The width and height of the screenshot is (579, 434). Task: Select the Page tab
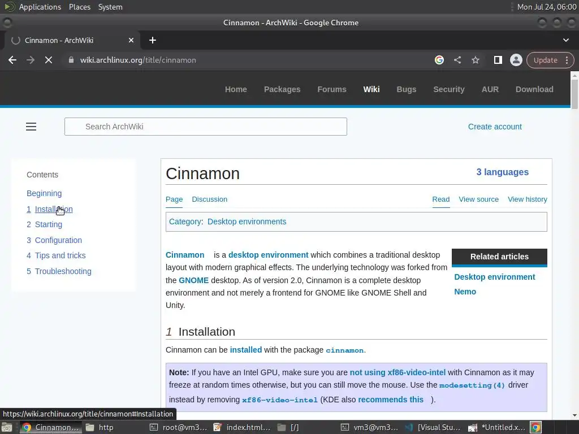(174, 199)
